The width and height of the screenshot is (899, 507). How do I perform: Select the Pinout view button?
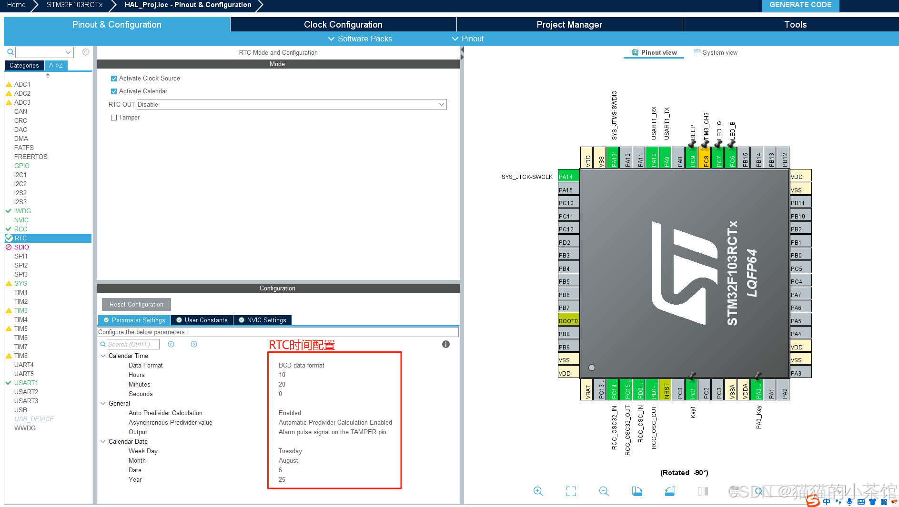(x=654, y=52)
